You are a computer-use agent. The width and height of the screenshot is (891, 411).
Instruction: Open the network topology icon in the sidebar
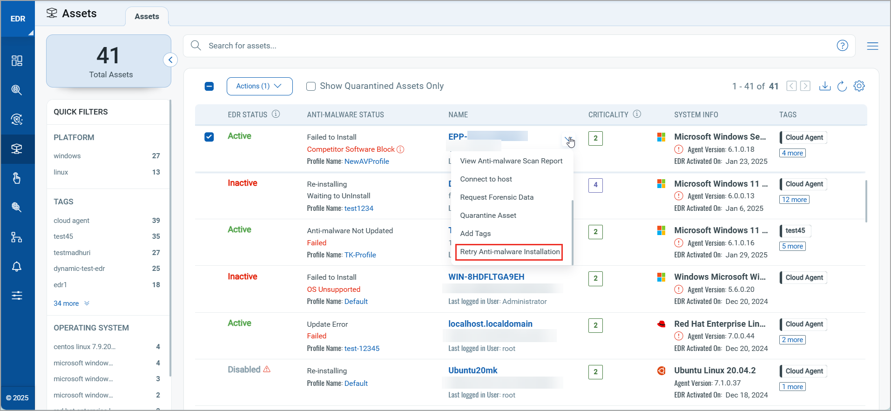pyautogui.click(x=17, y=237)
